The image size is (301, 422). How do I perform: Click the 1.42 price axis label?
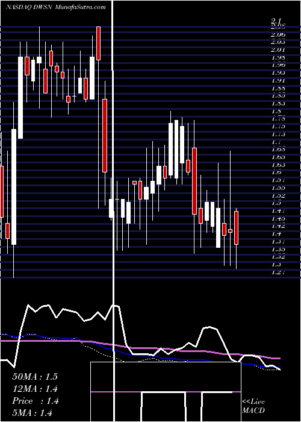click(278, 225)
